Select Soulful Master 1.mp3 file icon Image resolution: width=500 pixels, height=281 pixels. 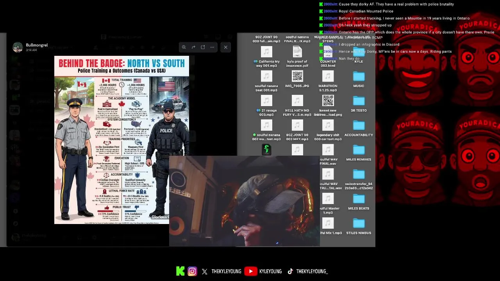tap(328, 199)
